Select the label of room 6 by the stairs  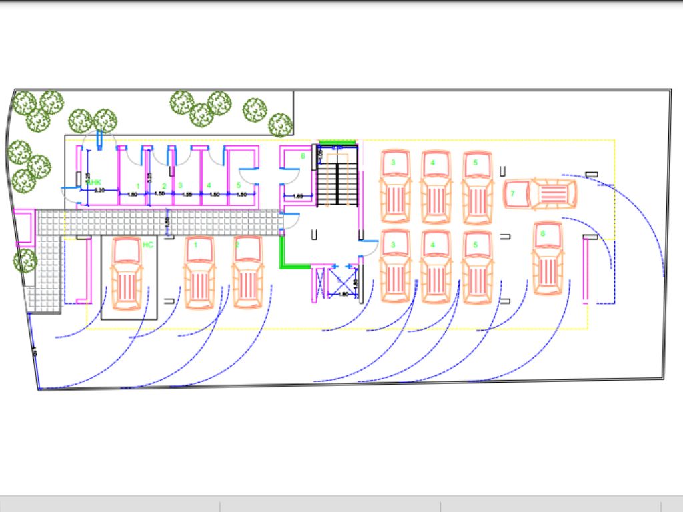302,156
